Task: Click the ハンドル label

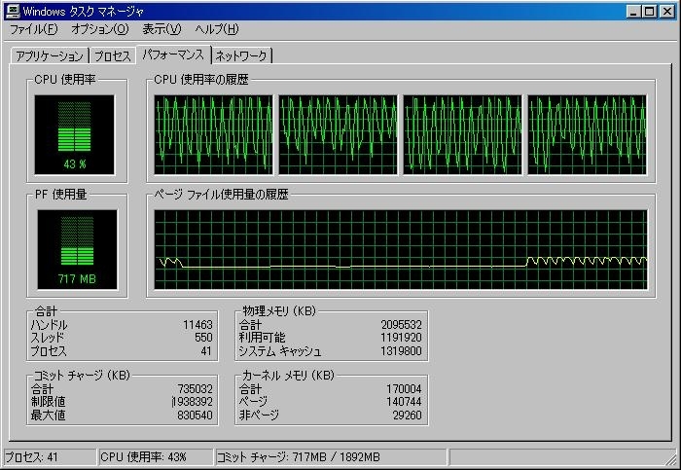Action: [x=49, y=324]
